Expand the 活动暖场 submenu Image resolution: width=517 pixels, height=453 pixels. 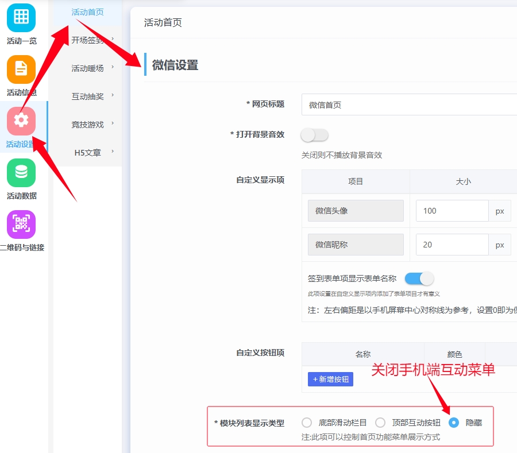click(88, 68)
